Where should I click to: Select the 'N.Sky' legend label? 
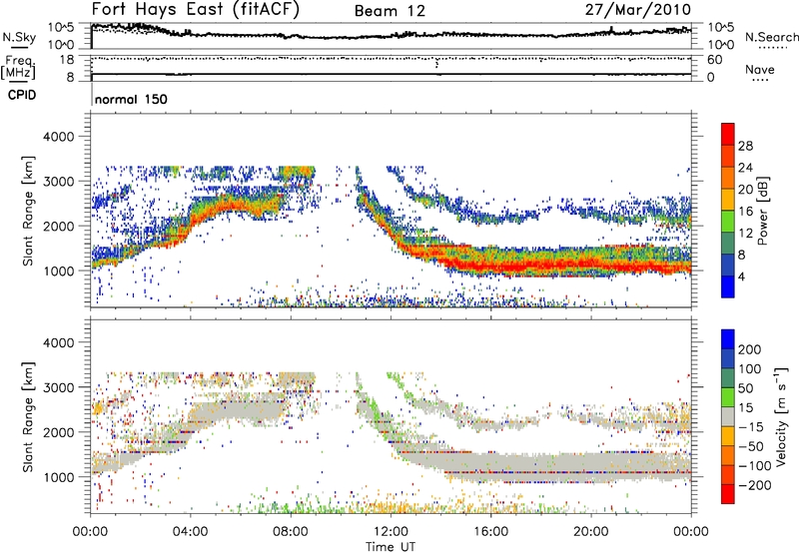coord(19,37)
